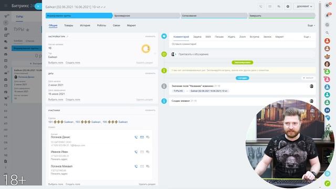Select the Общие tab

[x=53, y=25]
